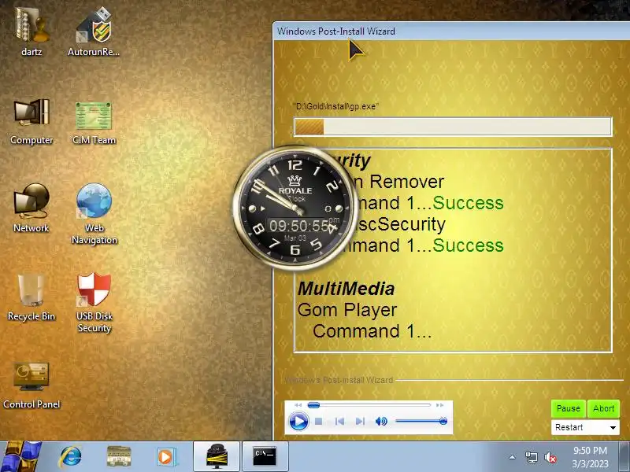Select the Gom Player entry in list
630x472 pixels.
(x=347, y=310)
